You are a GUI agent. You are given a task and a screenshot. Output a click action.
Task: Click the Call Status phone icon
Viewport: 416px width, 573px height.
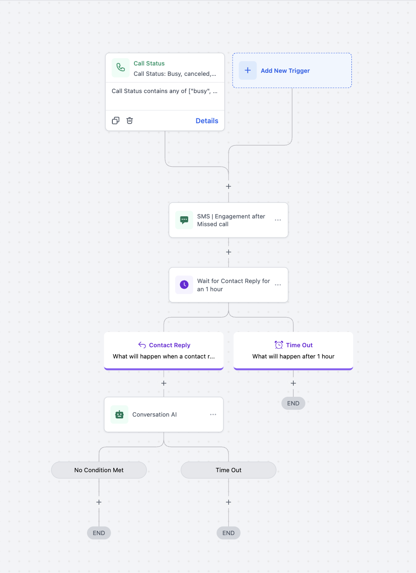tap(120, 68)
